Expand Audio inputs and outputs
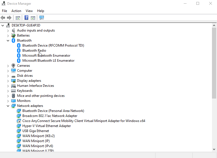 (x=8, y=31)
